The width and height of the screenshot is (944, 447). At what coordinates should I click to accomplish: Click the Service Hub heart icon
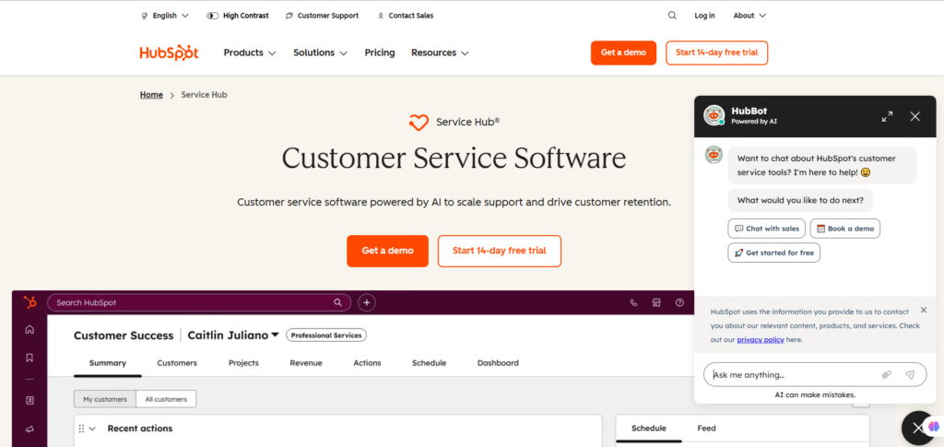[419, 123]
